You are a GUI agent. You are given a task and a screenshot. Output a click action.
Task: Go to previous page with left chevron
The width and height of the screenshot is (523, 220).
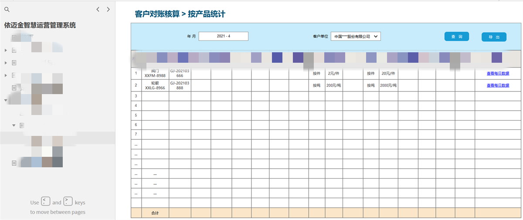coord(98,9)
